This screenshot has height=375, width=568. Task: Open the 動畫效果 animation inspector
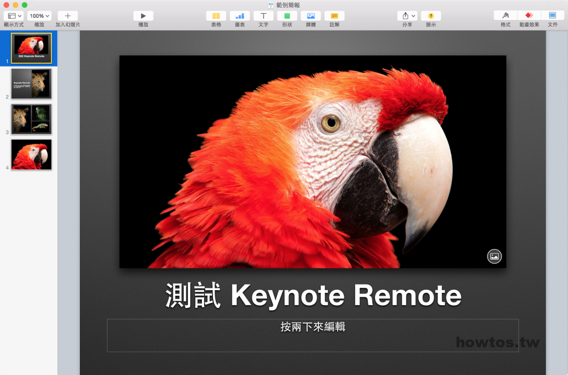pos(529,16)
